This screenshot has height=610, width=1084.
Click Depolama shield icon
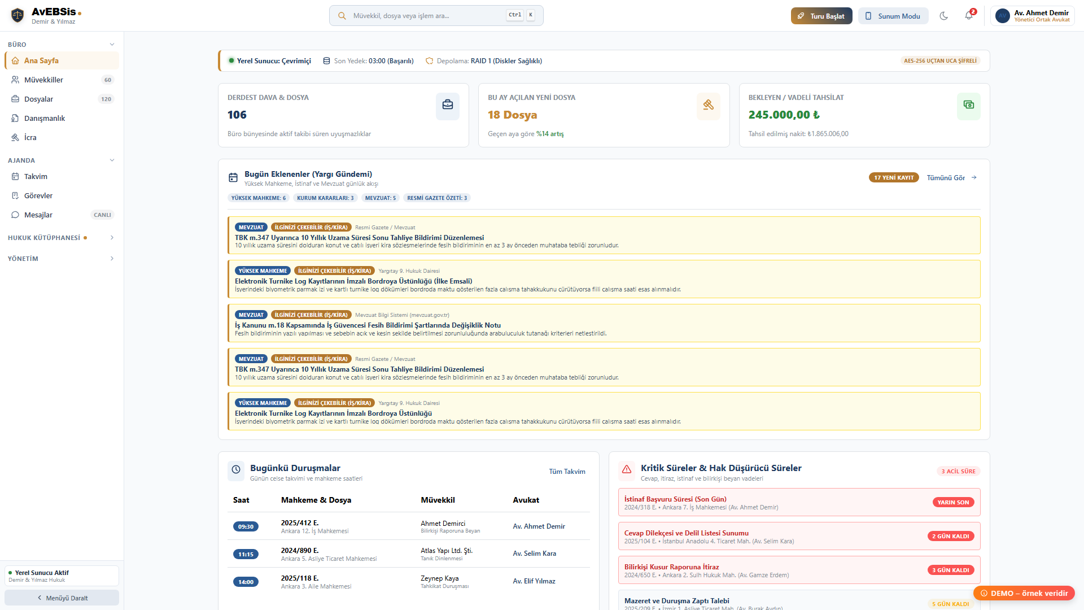pyautogui.click(x=429, y=61)
